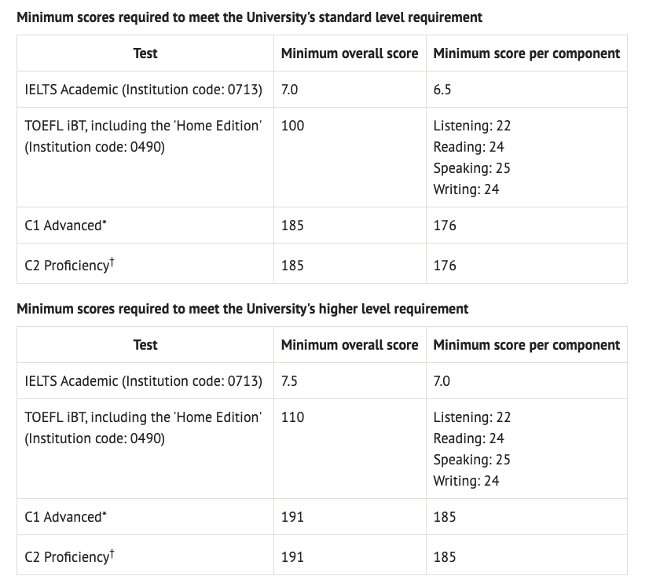The height and width of the screenshot is (587, 649).
Task: Click Listening: 22 in the higher level table
Action: point(471,417)
